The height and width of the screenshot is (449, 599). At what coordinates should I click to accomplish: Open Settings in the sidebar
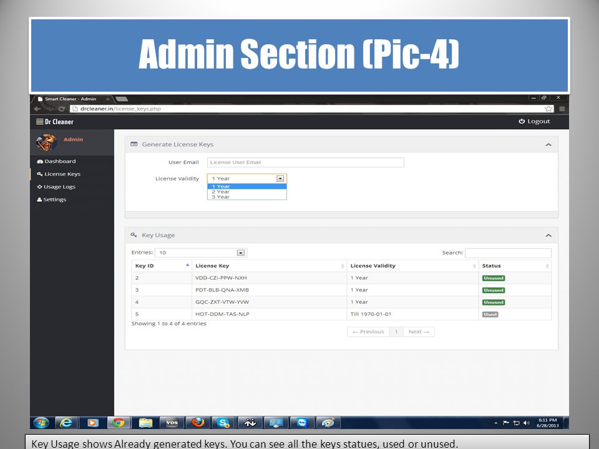[51, 200]
